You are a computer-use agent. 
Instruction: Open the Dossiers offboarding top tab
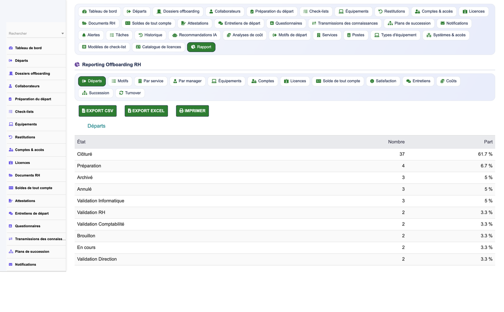point(178,11)
